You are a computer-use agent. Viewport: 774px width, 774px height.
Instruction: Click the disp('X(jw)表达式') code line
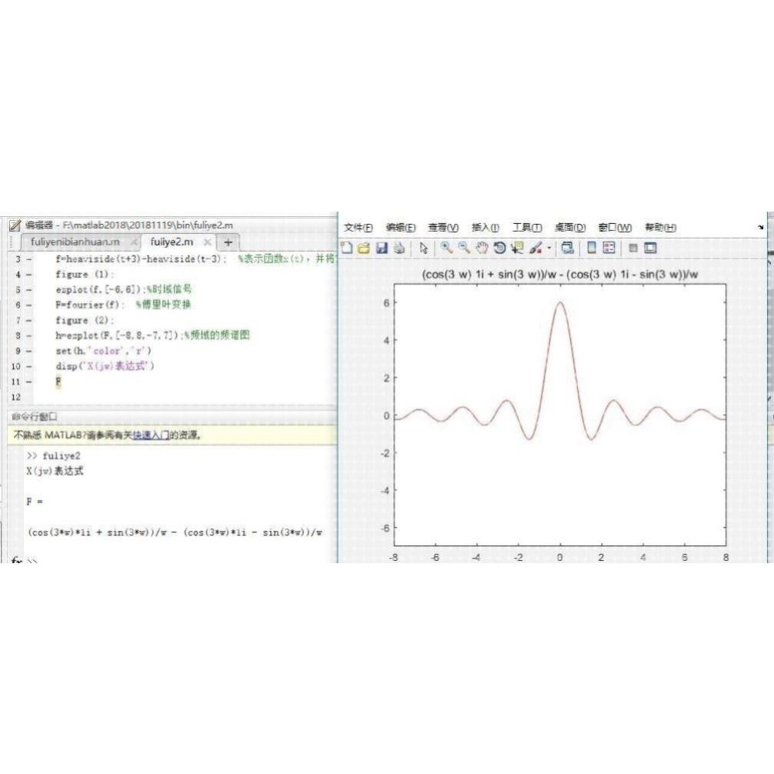click(x=105, y=365)
